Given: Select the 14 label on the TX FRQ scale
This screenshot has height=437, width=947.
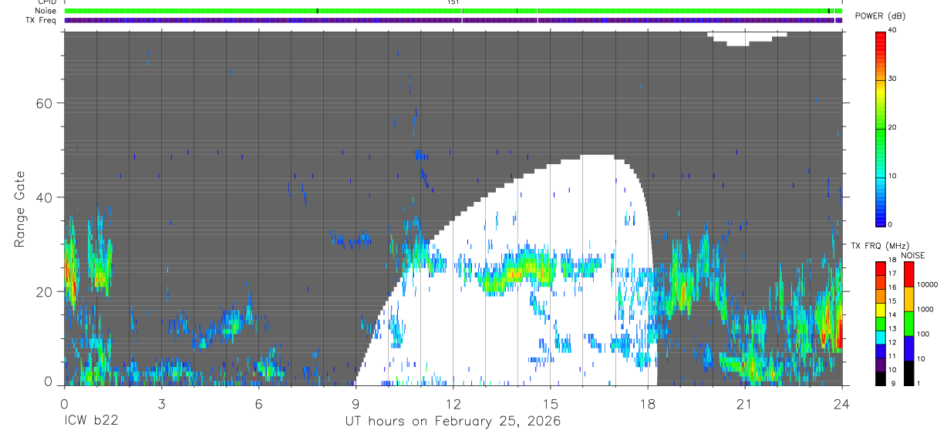Looking at the screenshot, I should [x=892, y=314].
